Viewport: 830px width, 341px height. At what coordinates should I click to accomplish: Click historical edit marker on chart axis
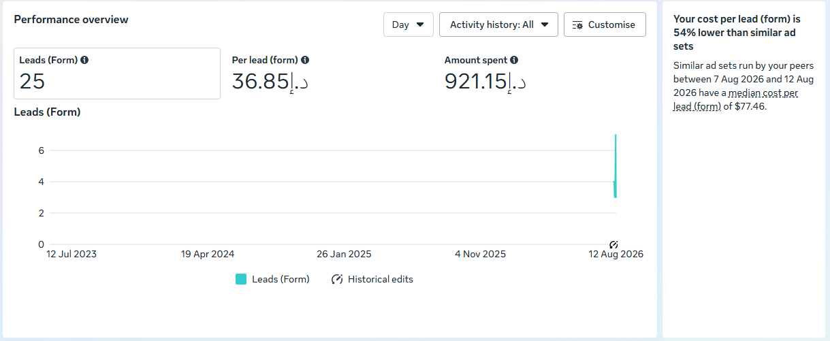pyautogui.click(x=613, y=244)
